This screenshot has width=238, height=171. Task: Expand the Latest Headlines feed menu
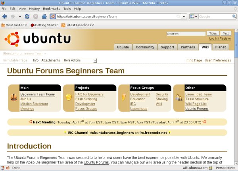tap(77, 25)
